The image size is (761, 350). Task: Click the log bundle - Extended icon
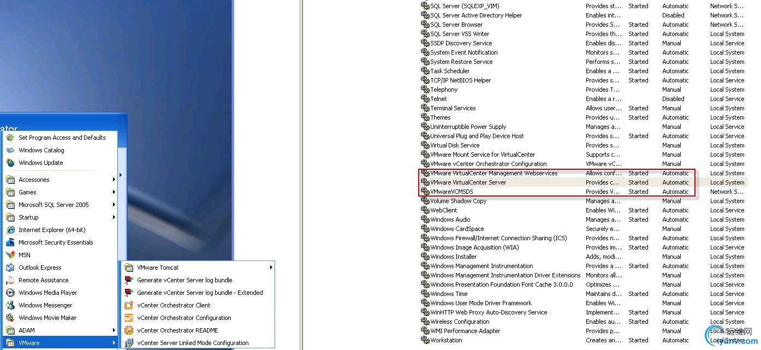click(x=129, y=293)
